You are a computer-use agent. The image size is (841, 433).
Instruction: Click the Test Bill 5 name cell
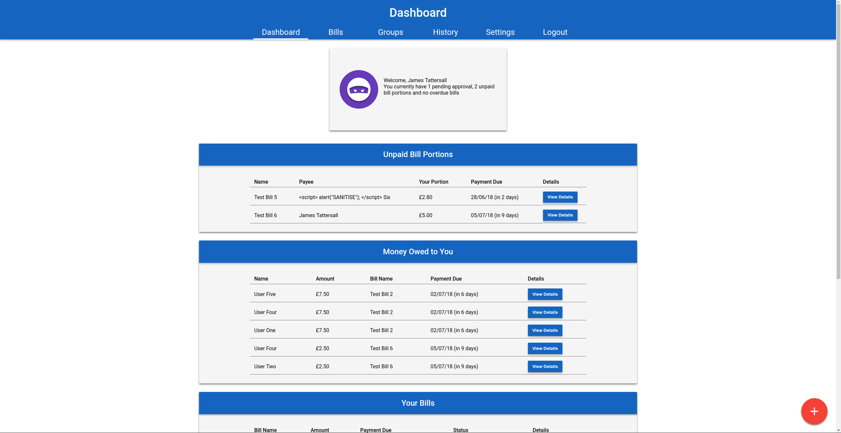pyautogui.click(x=265, y=197)
